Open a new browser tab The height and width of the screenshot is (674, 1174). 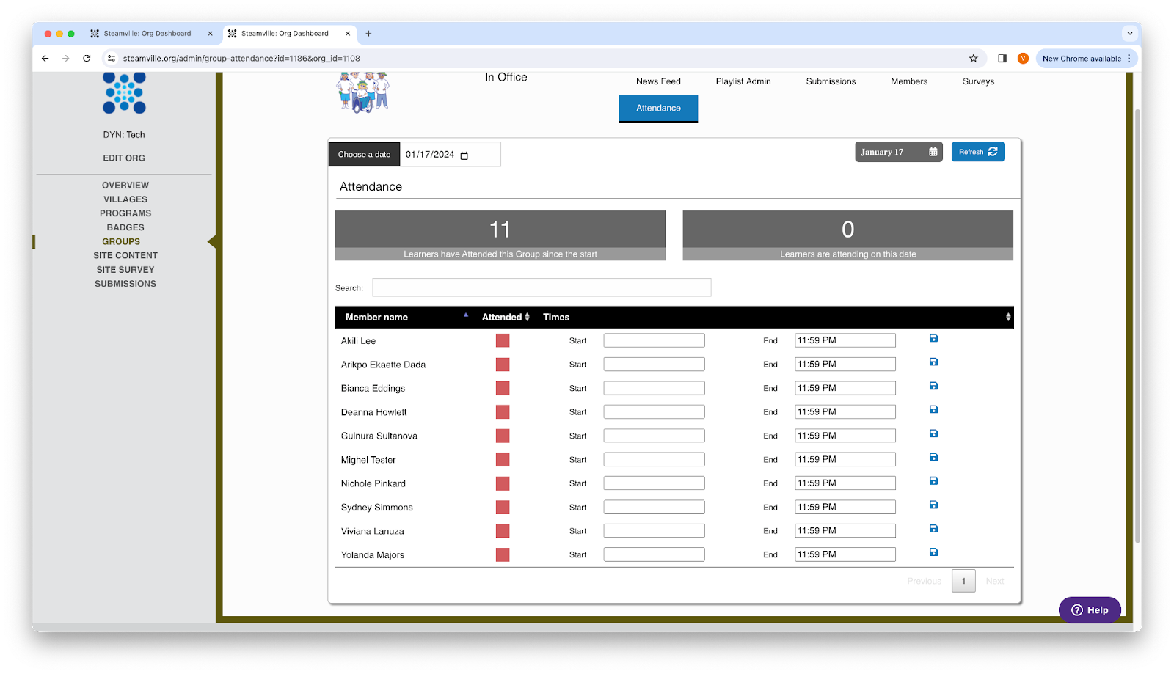[x=368, y=34]
